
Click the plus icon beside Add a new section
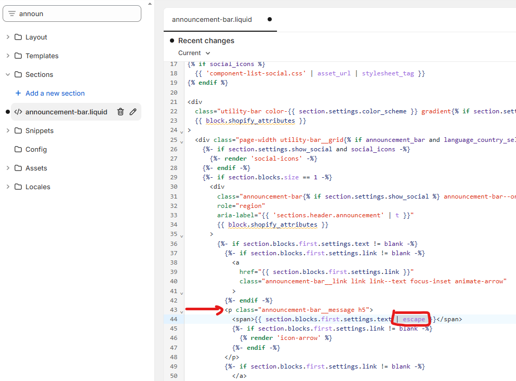point(18,93)
